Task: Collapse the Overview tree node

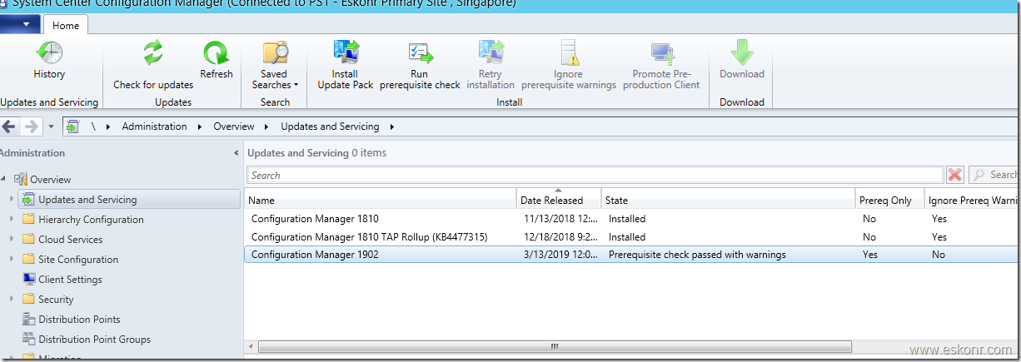Action: click(x=5, y=179)
